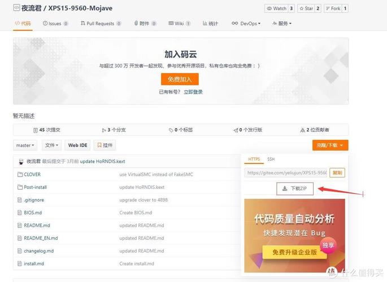Screen dimensions: 387x282
Task: Click the Watch eye button
Action: (x=276, y=8)
